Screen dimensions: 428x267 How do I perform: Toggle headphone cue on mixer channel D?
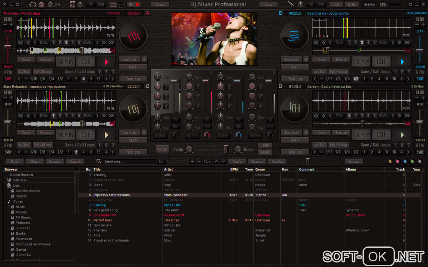270,135
